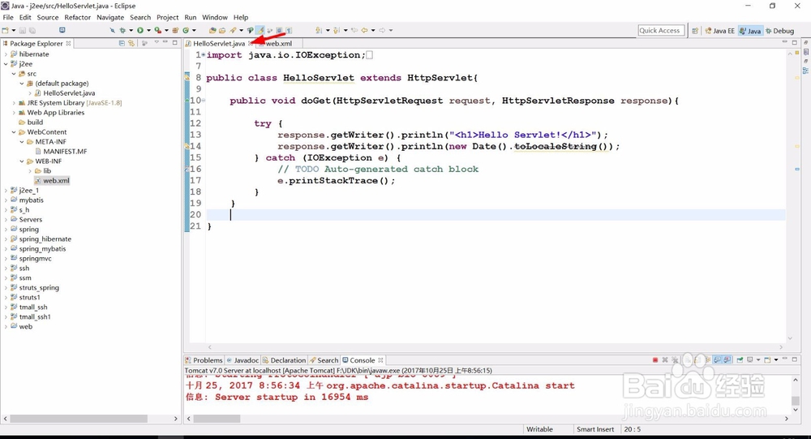The image size is (811, 439).
Task: Open the Project menu
Action: (x=168, y=17)
